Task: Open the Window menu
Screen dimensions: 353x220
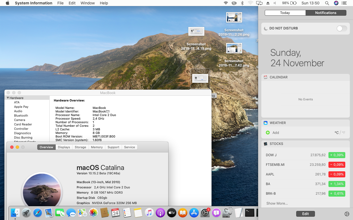Action: 88,3
